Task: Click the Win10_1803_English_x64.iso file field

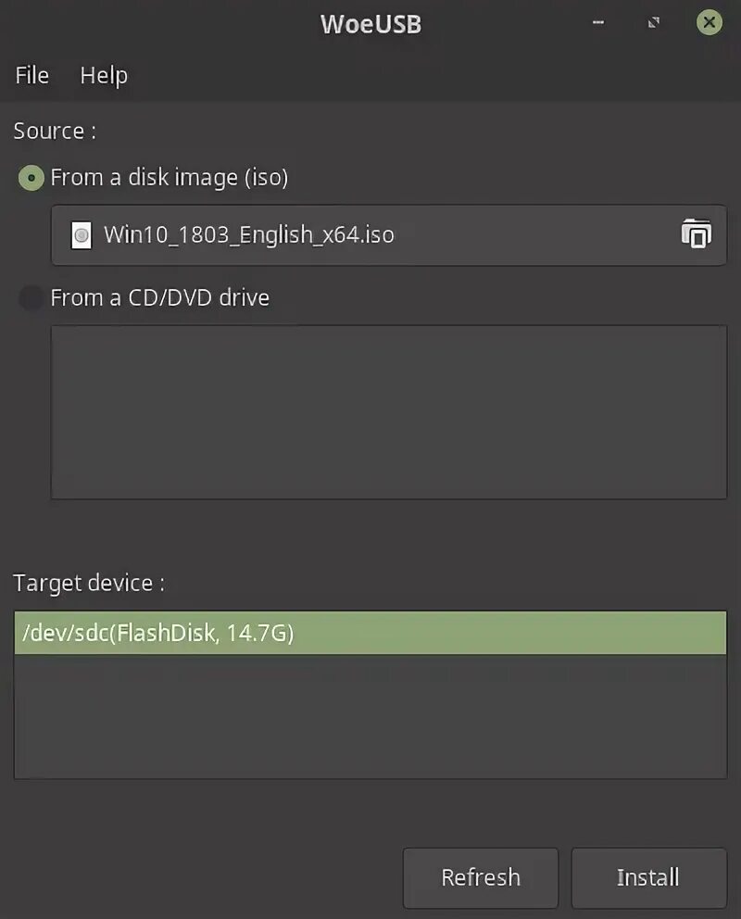Action: pos(370,235)
